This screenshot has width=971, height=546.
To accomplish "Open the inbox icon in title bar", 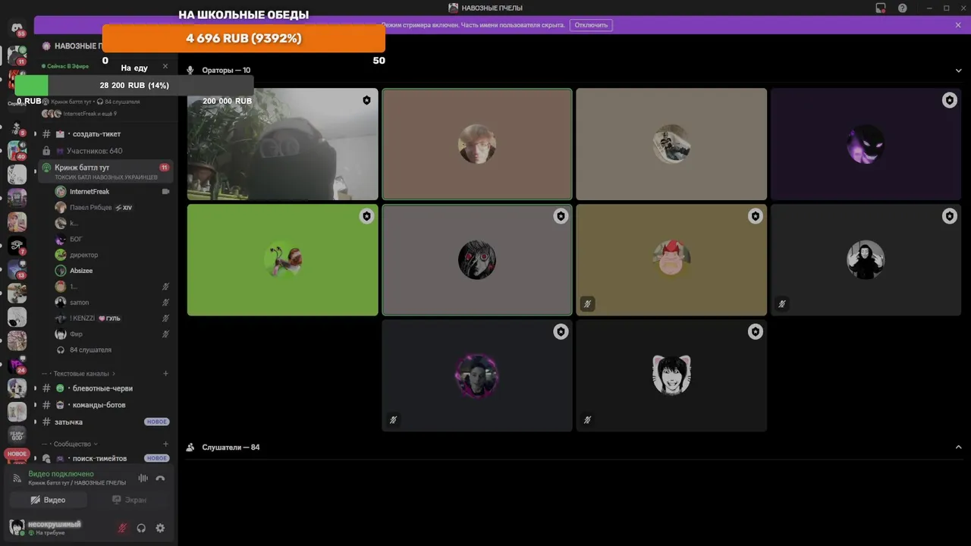I will [880, 8].
